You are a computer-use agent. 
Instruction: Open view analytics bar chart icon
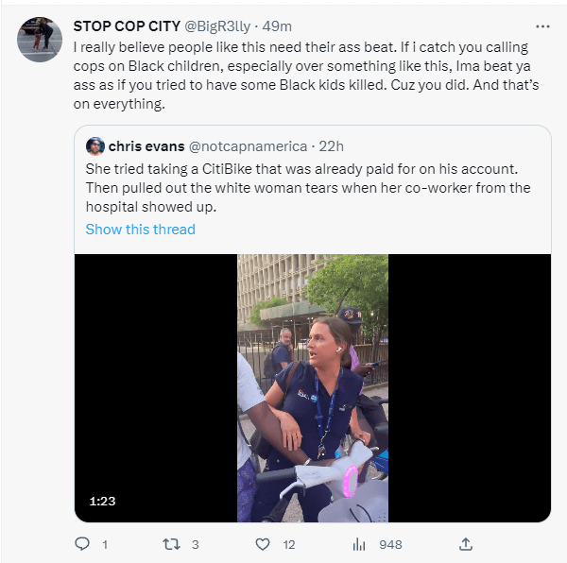coord(359,544)
